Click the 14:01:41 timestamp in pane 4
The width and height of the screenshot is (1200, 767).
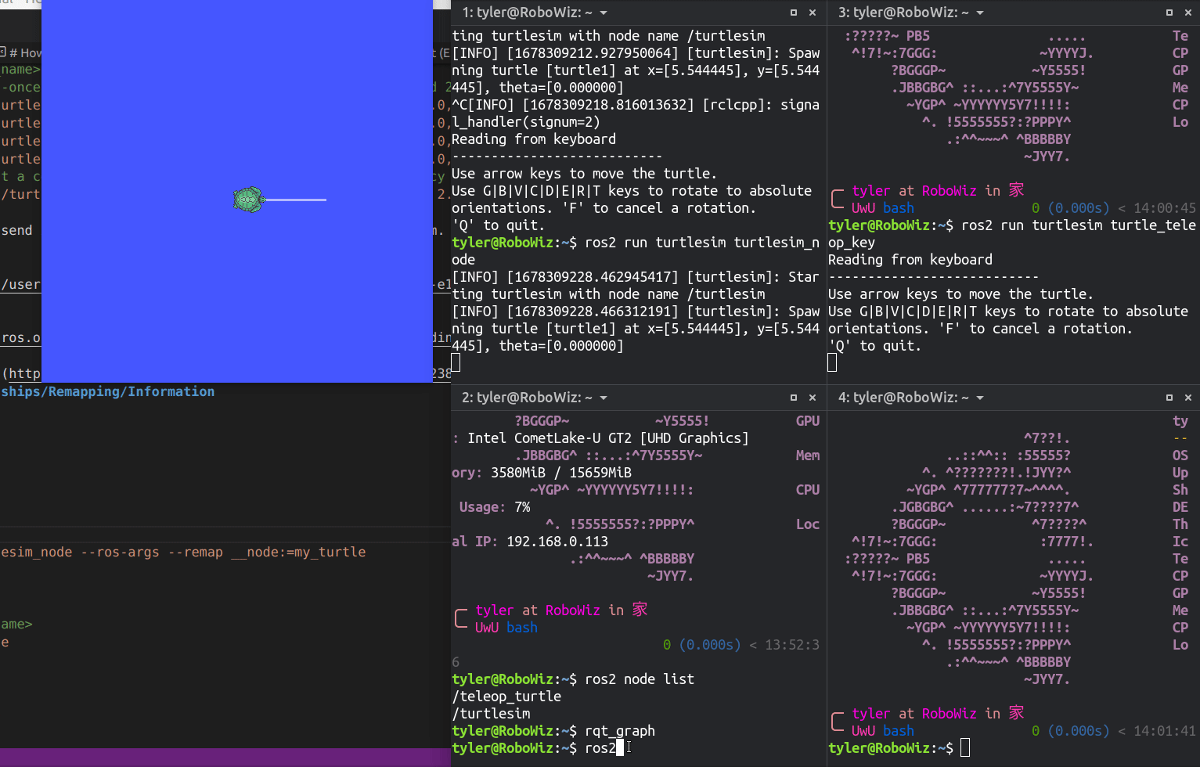1165,731
